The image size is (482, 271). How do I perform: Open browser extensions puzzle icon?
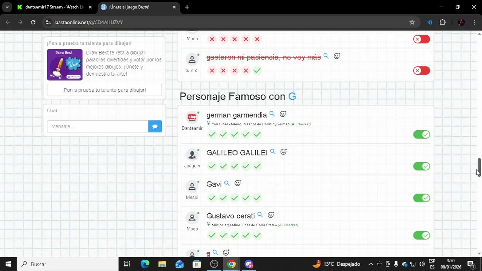pos(443,22)
